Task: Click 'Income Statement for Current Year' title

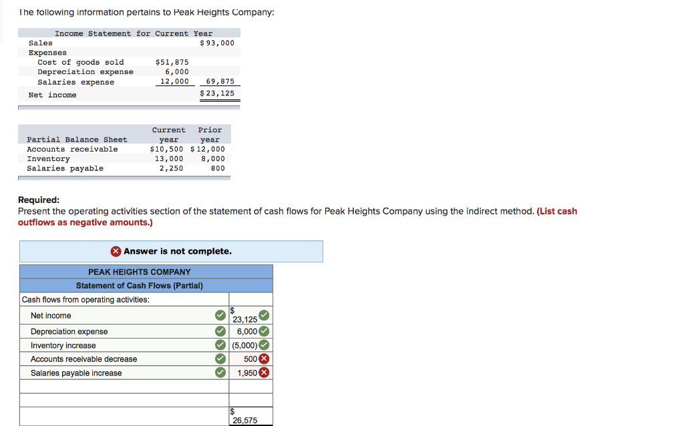Action: pos(134,33)
